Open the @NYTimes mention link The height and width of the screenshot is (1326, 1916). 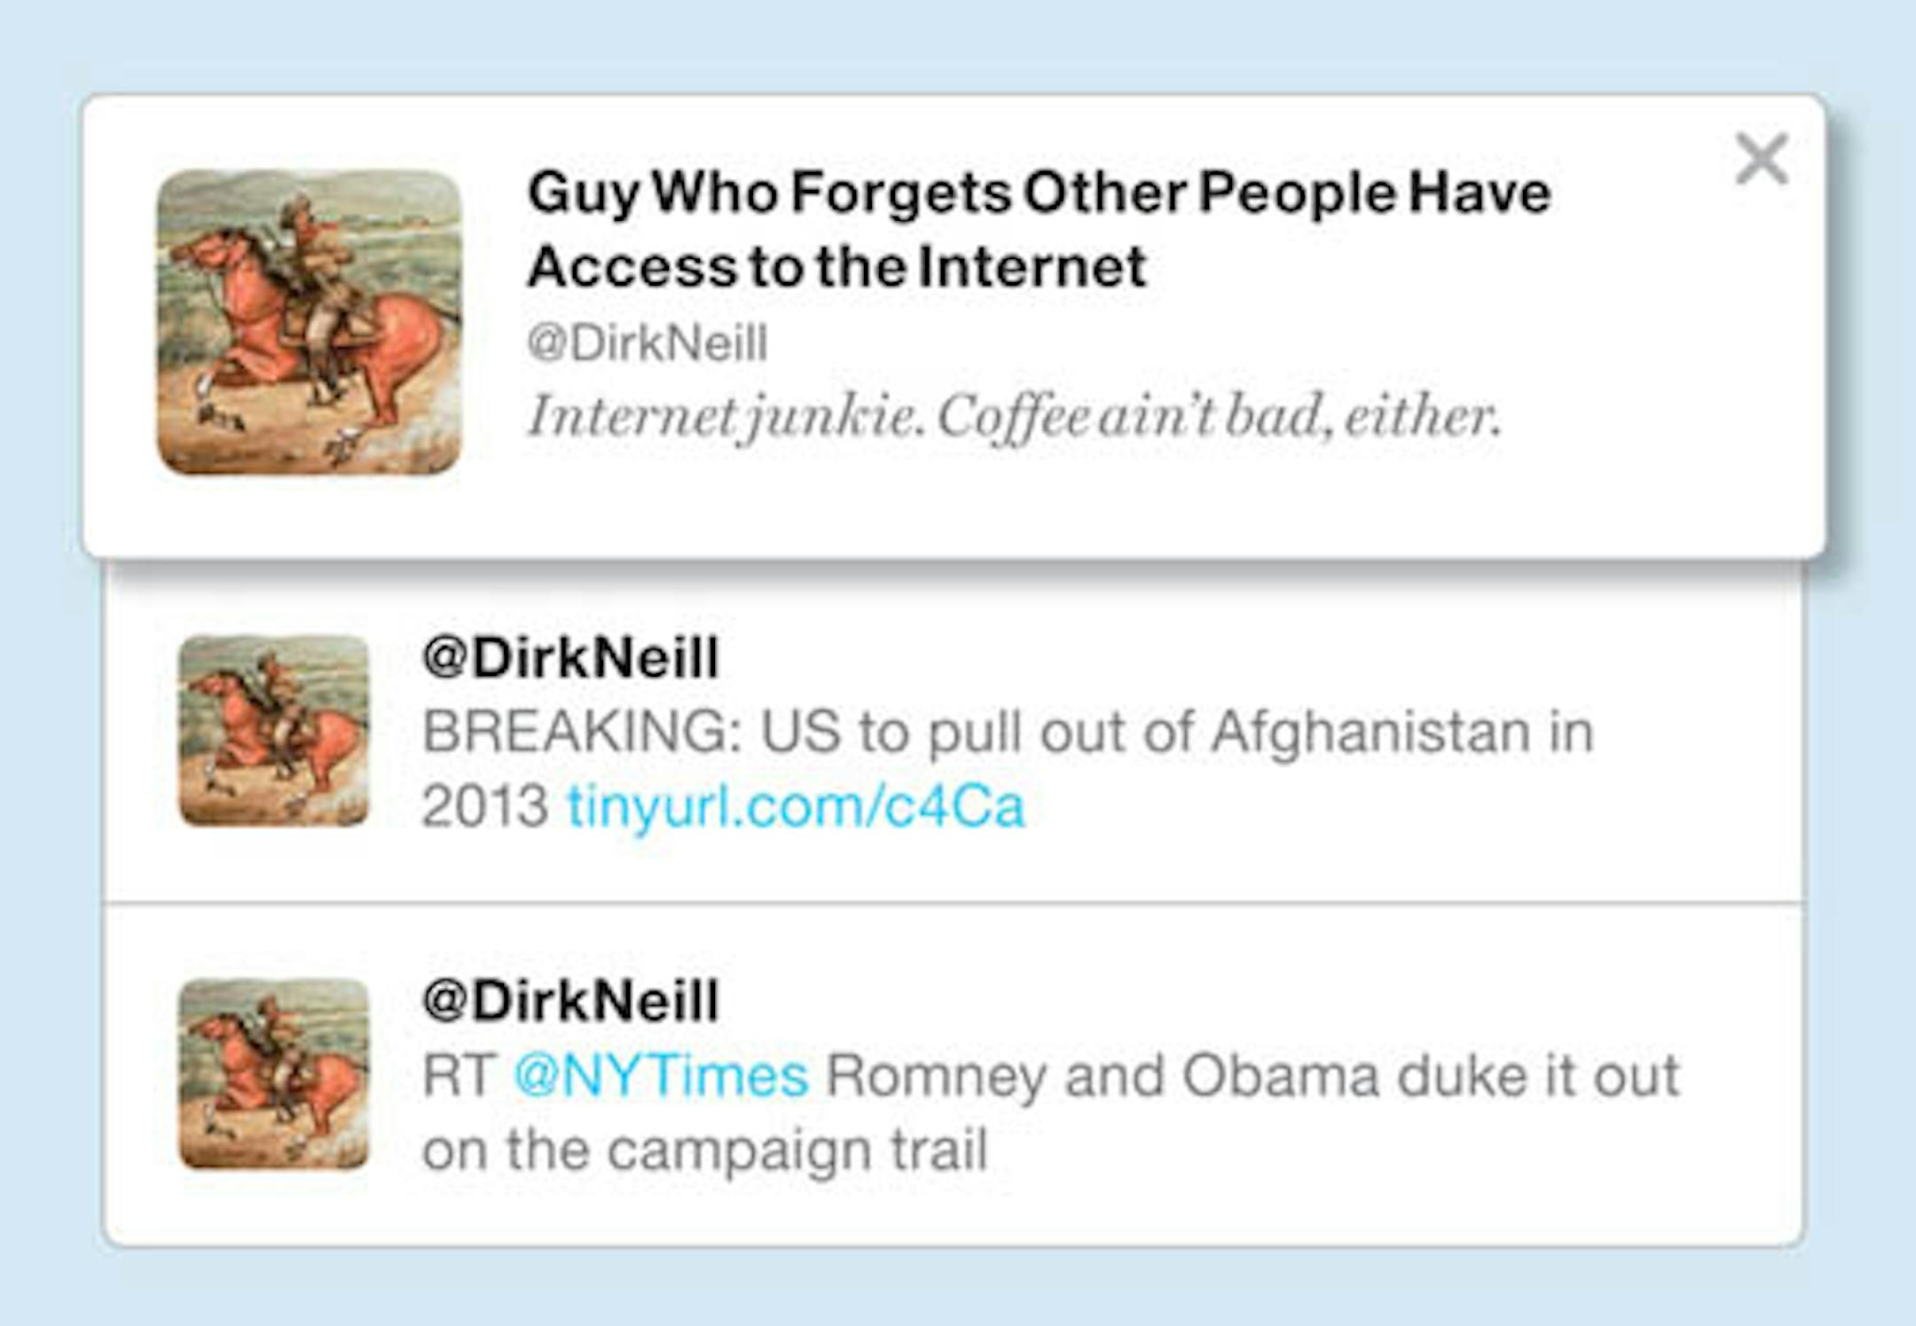[661, 1076]
